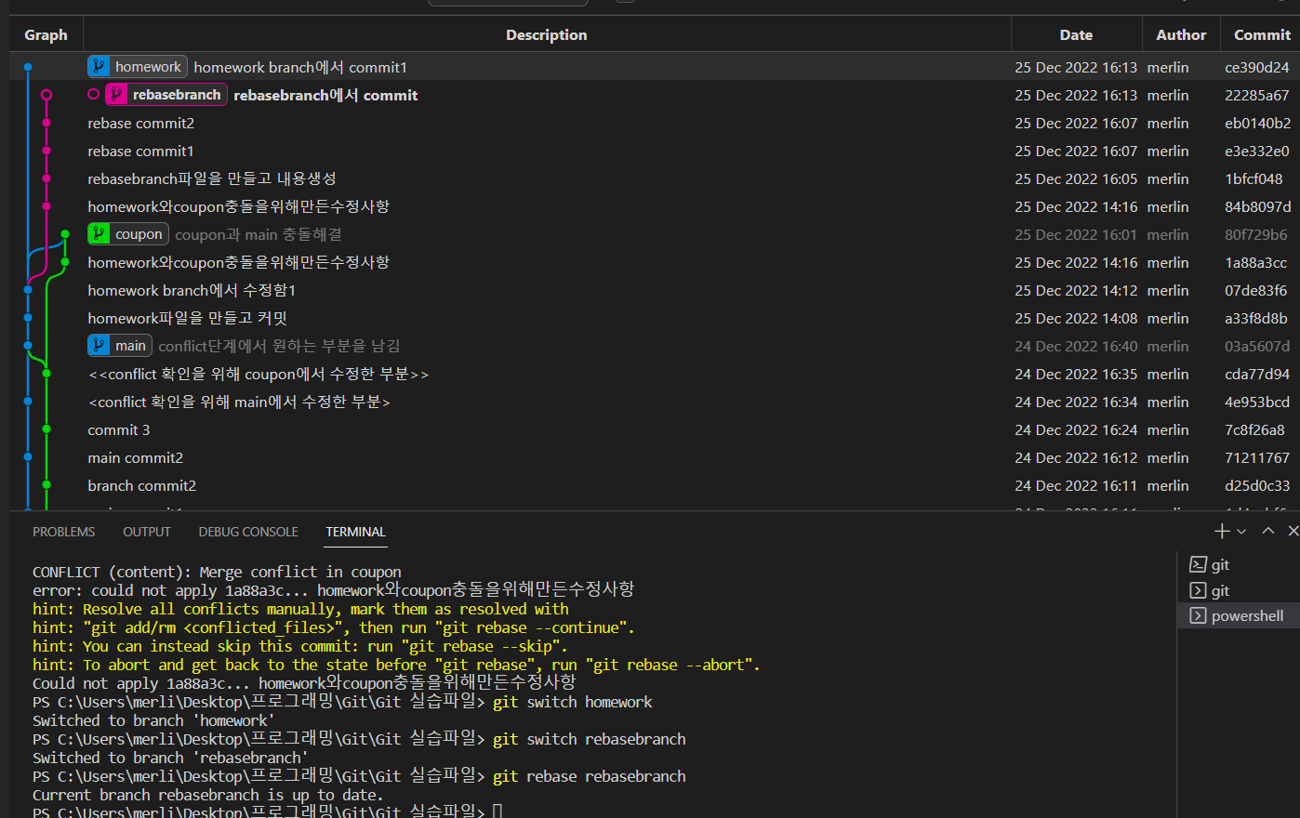
Task: Switch to the PROBLEMS tab
Action: click(64, 532)
